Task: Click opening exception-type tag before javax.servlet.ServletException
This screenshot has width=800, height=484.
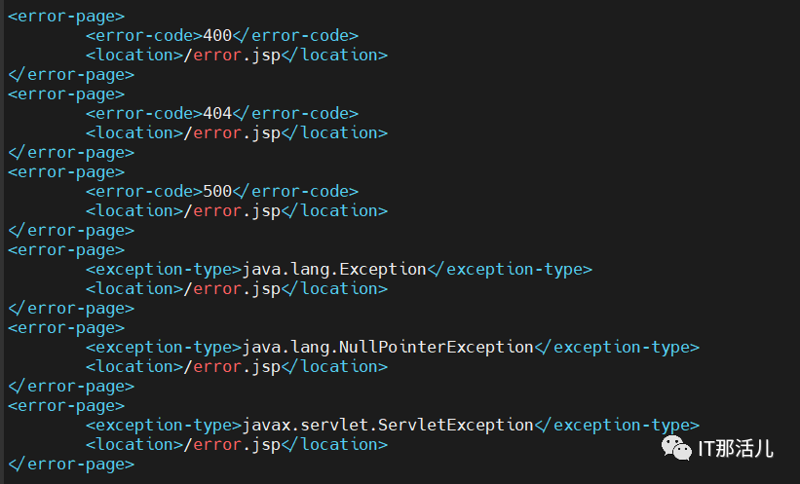Action: 164,425
